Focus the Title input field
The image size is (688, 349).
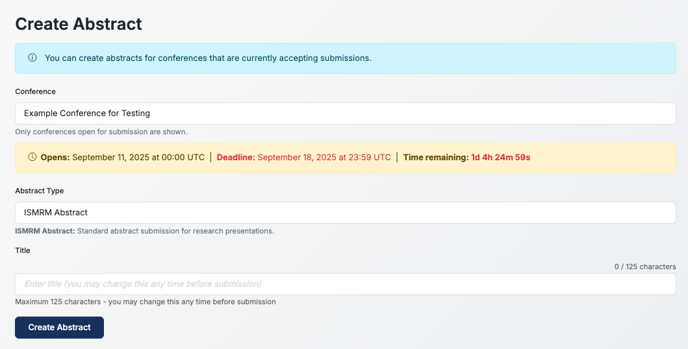pyautogui.click(x=345, y=284)
